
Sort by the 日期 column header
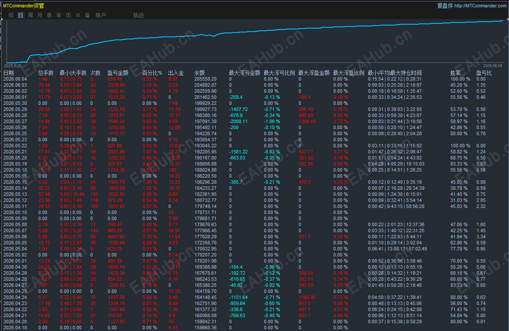pos(9,73)
